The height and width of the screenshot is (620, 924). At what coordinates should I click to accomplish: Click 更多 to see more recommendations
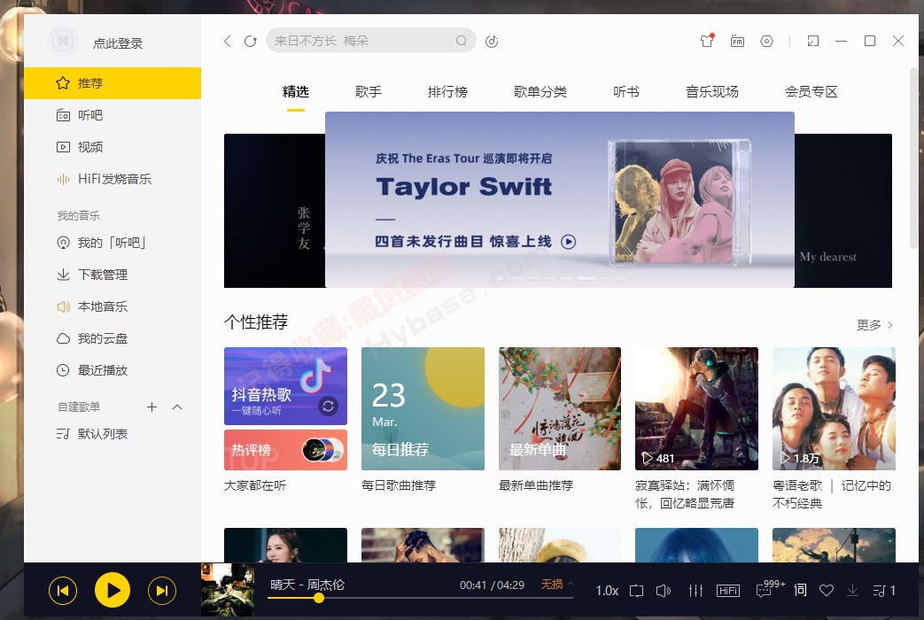click(x=874, y=325)
